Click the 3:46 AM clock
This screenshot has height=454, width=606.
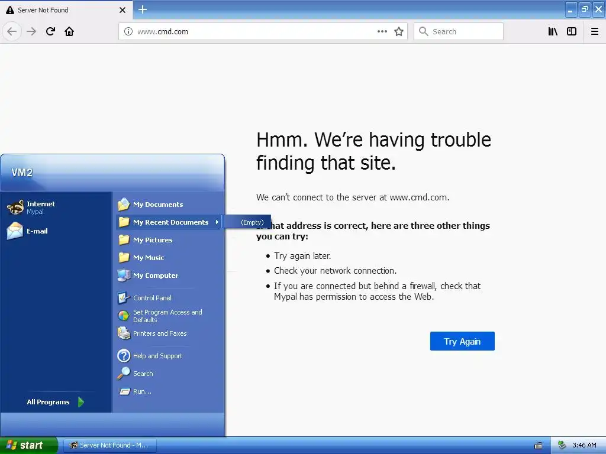click(584, 445)
